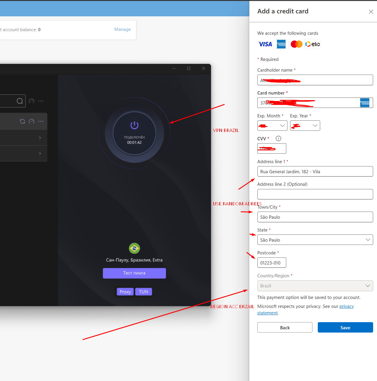Expand the first server list chevron row

click(24, 138)
